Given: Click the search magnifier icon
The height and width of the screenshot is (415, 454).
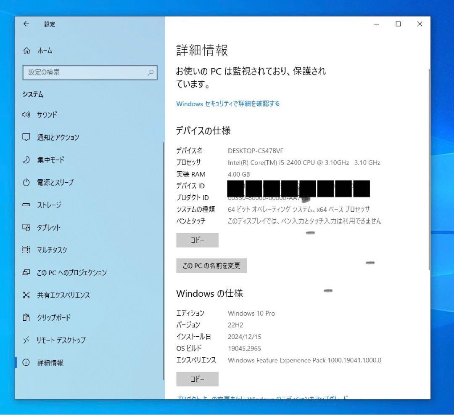Looking at the screenshot, I should (150, 72).
